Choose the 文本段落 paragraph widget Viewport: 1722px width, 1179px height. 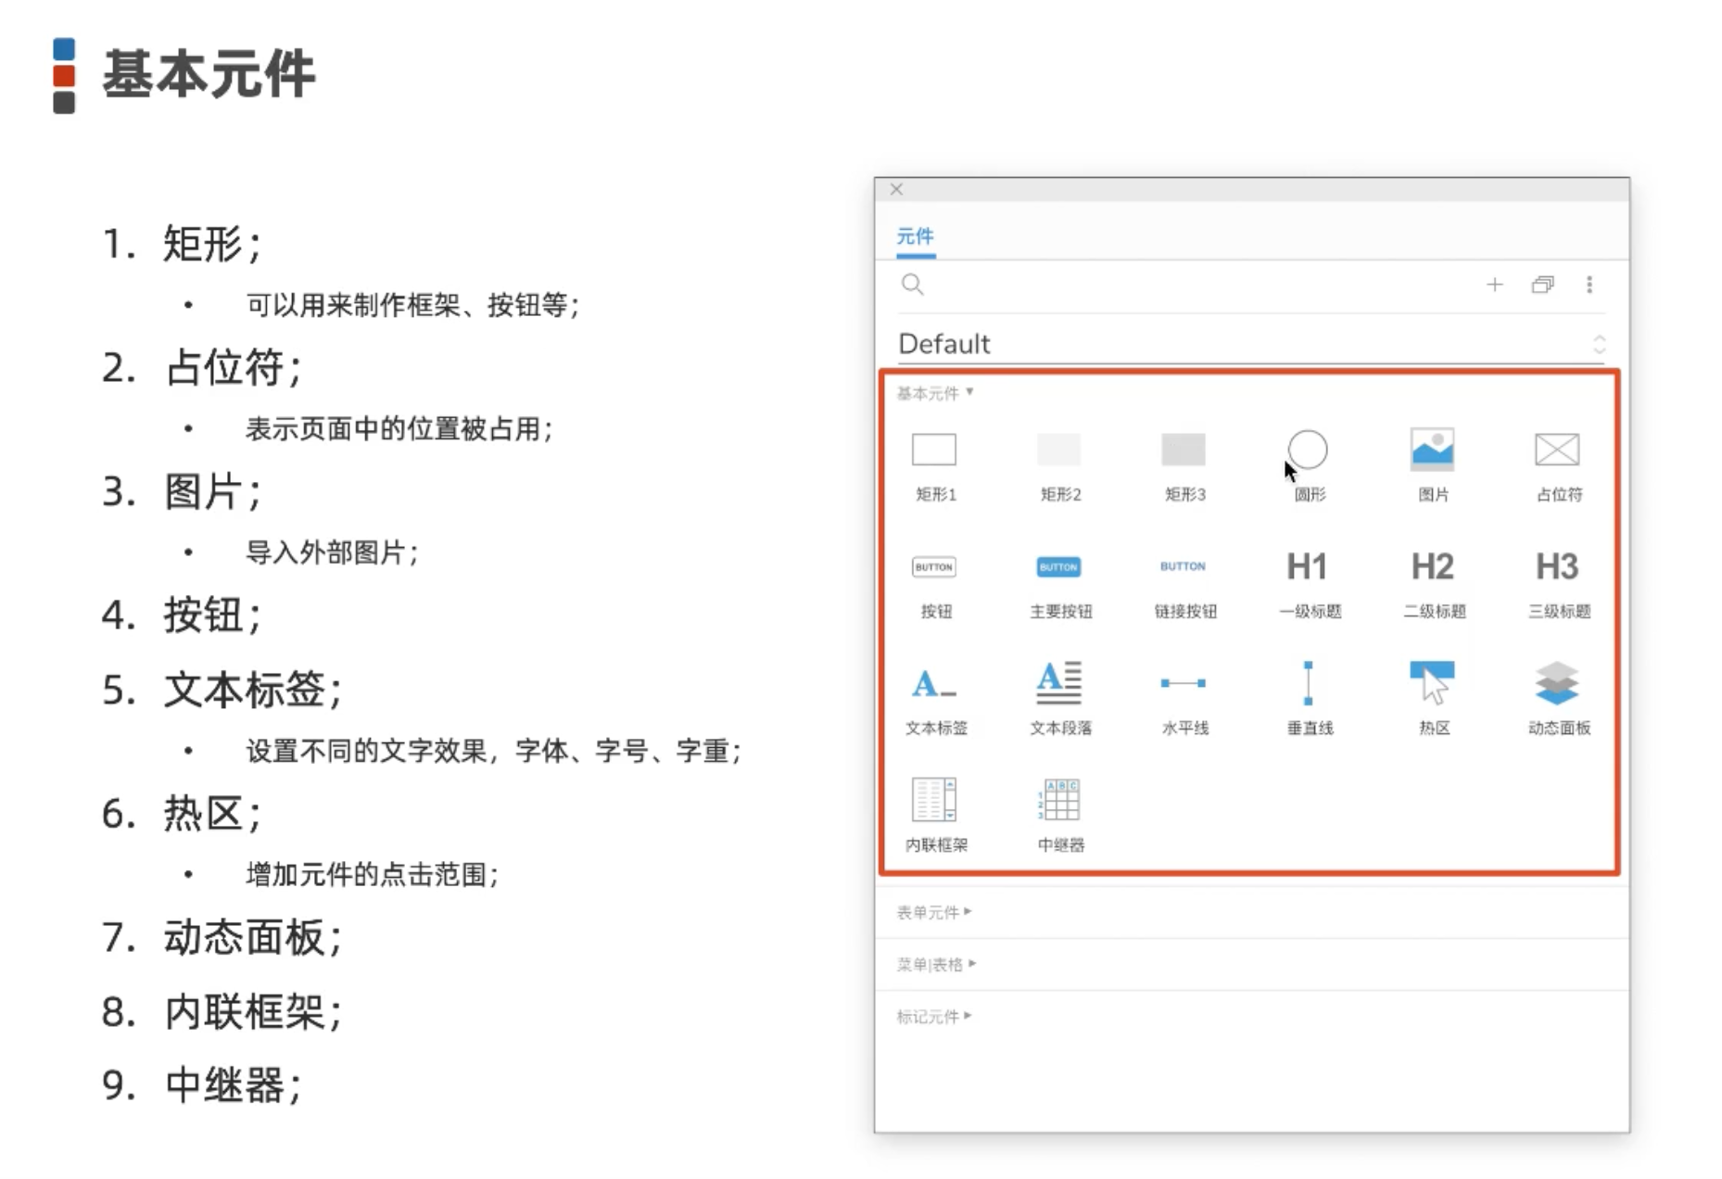click(x=1059, y=700)
